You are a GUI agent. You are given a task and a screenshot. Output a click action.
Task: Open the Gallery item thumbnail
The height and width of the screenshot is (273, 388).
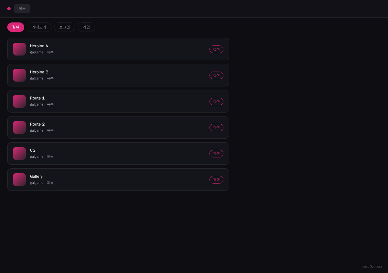tap(19, 180)
